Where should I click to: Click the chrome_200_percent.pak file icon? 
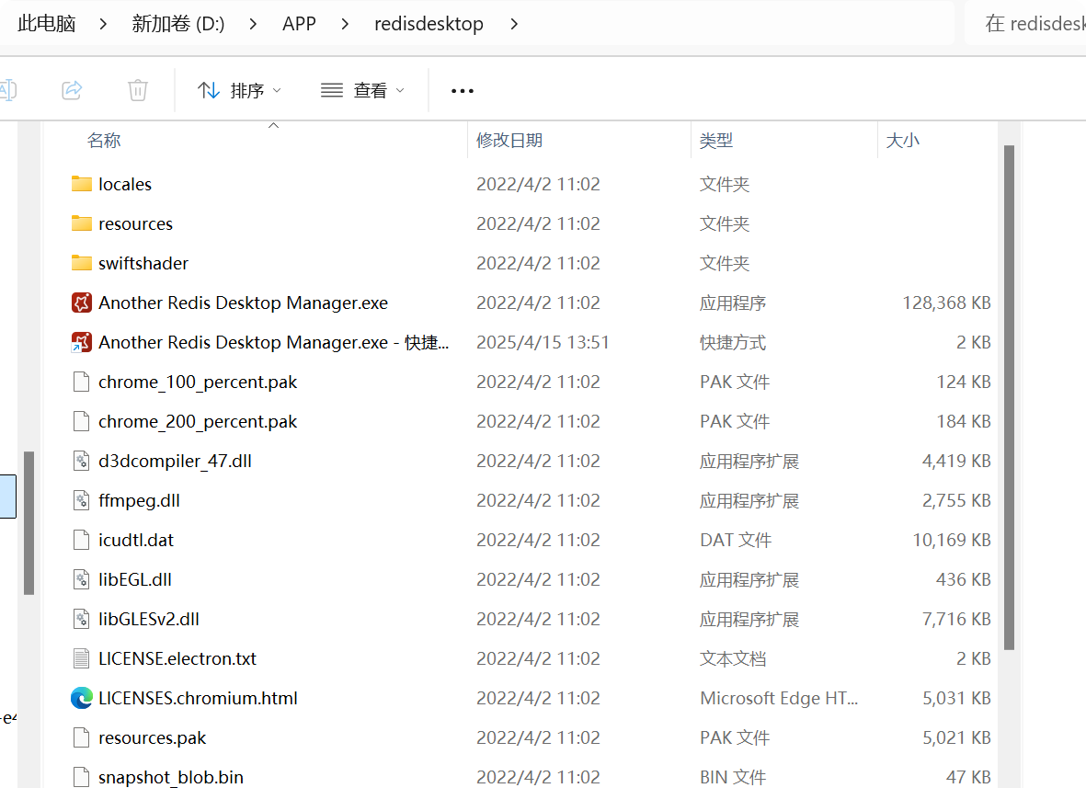(x=81, y=421)
